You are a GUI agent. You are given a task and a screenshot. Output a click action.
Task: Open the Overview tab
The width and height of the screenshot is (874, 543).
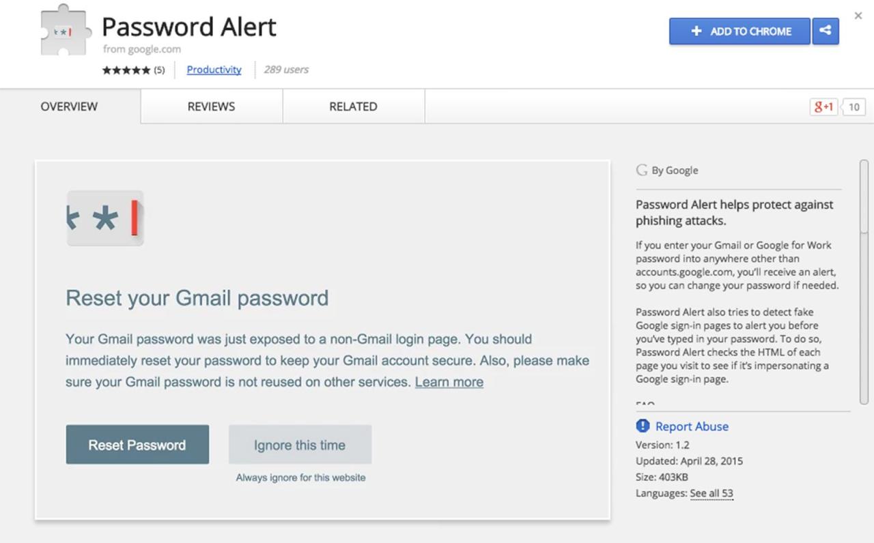pyautogui.click(x=69, y=106)
